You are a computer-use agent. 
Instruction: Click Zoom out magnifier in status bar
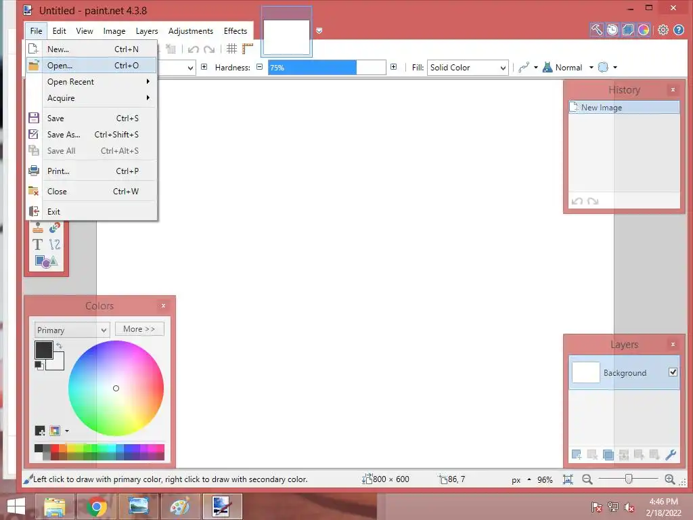click(x=587, y=479)
